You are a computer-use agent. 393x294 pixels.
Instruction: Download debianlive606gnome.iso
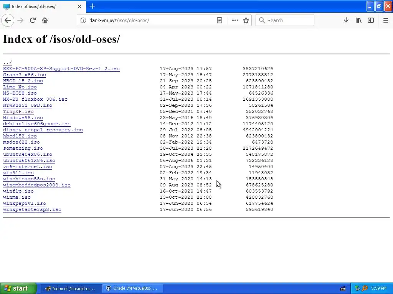[37, 124]
